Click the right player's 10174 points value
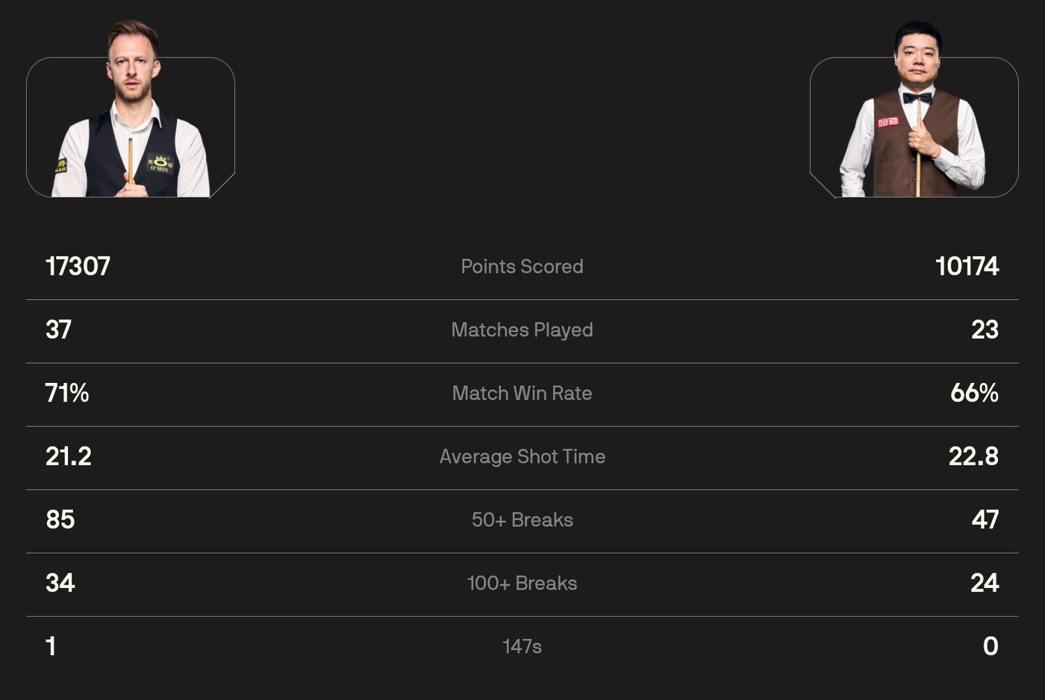The width and height of the screenshot is (1045, 700). (967, 266)
